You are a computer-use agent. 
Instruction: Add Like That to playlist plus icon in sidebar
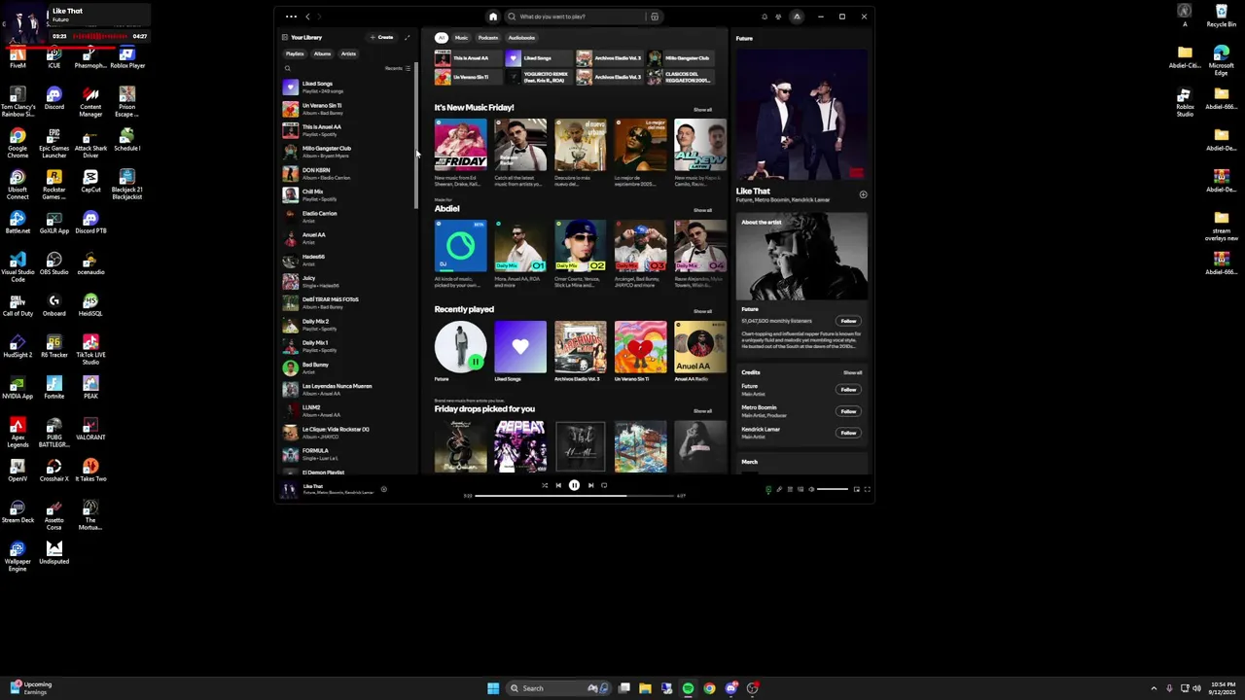coord(863,194)
